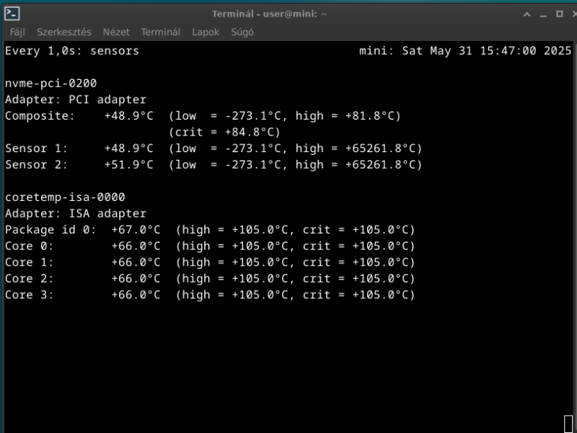
Task: Maximize the terminal window
Action: point(560,14)
